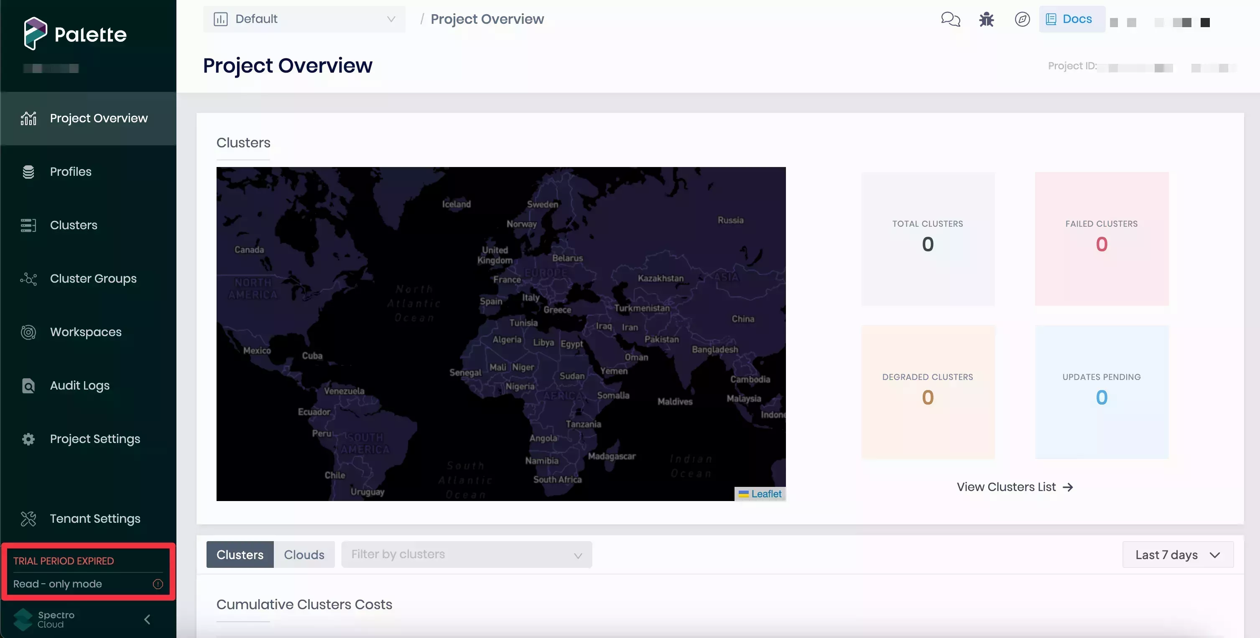This screenshot has height=638, width=1260.
Task: Switch to the Clouds tab
Action: point(304,555)
